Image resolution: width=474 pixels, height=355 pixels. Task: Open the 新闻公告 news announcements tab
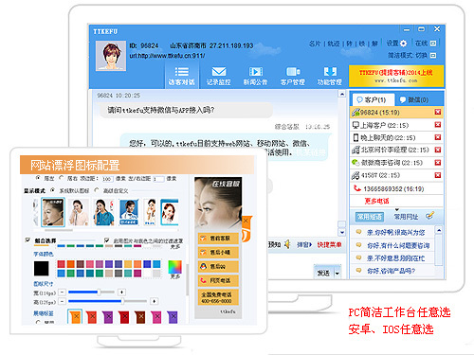255,76
